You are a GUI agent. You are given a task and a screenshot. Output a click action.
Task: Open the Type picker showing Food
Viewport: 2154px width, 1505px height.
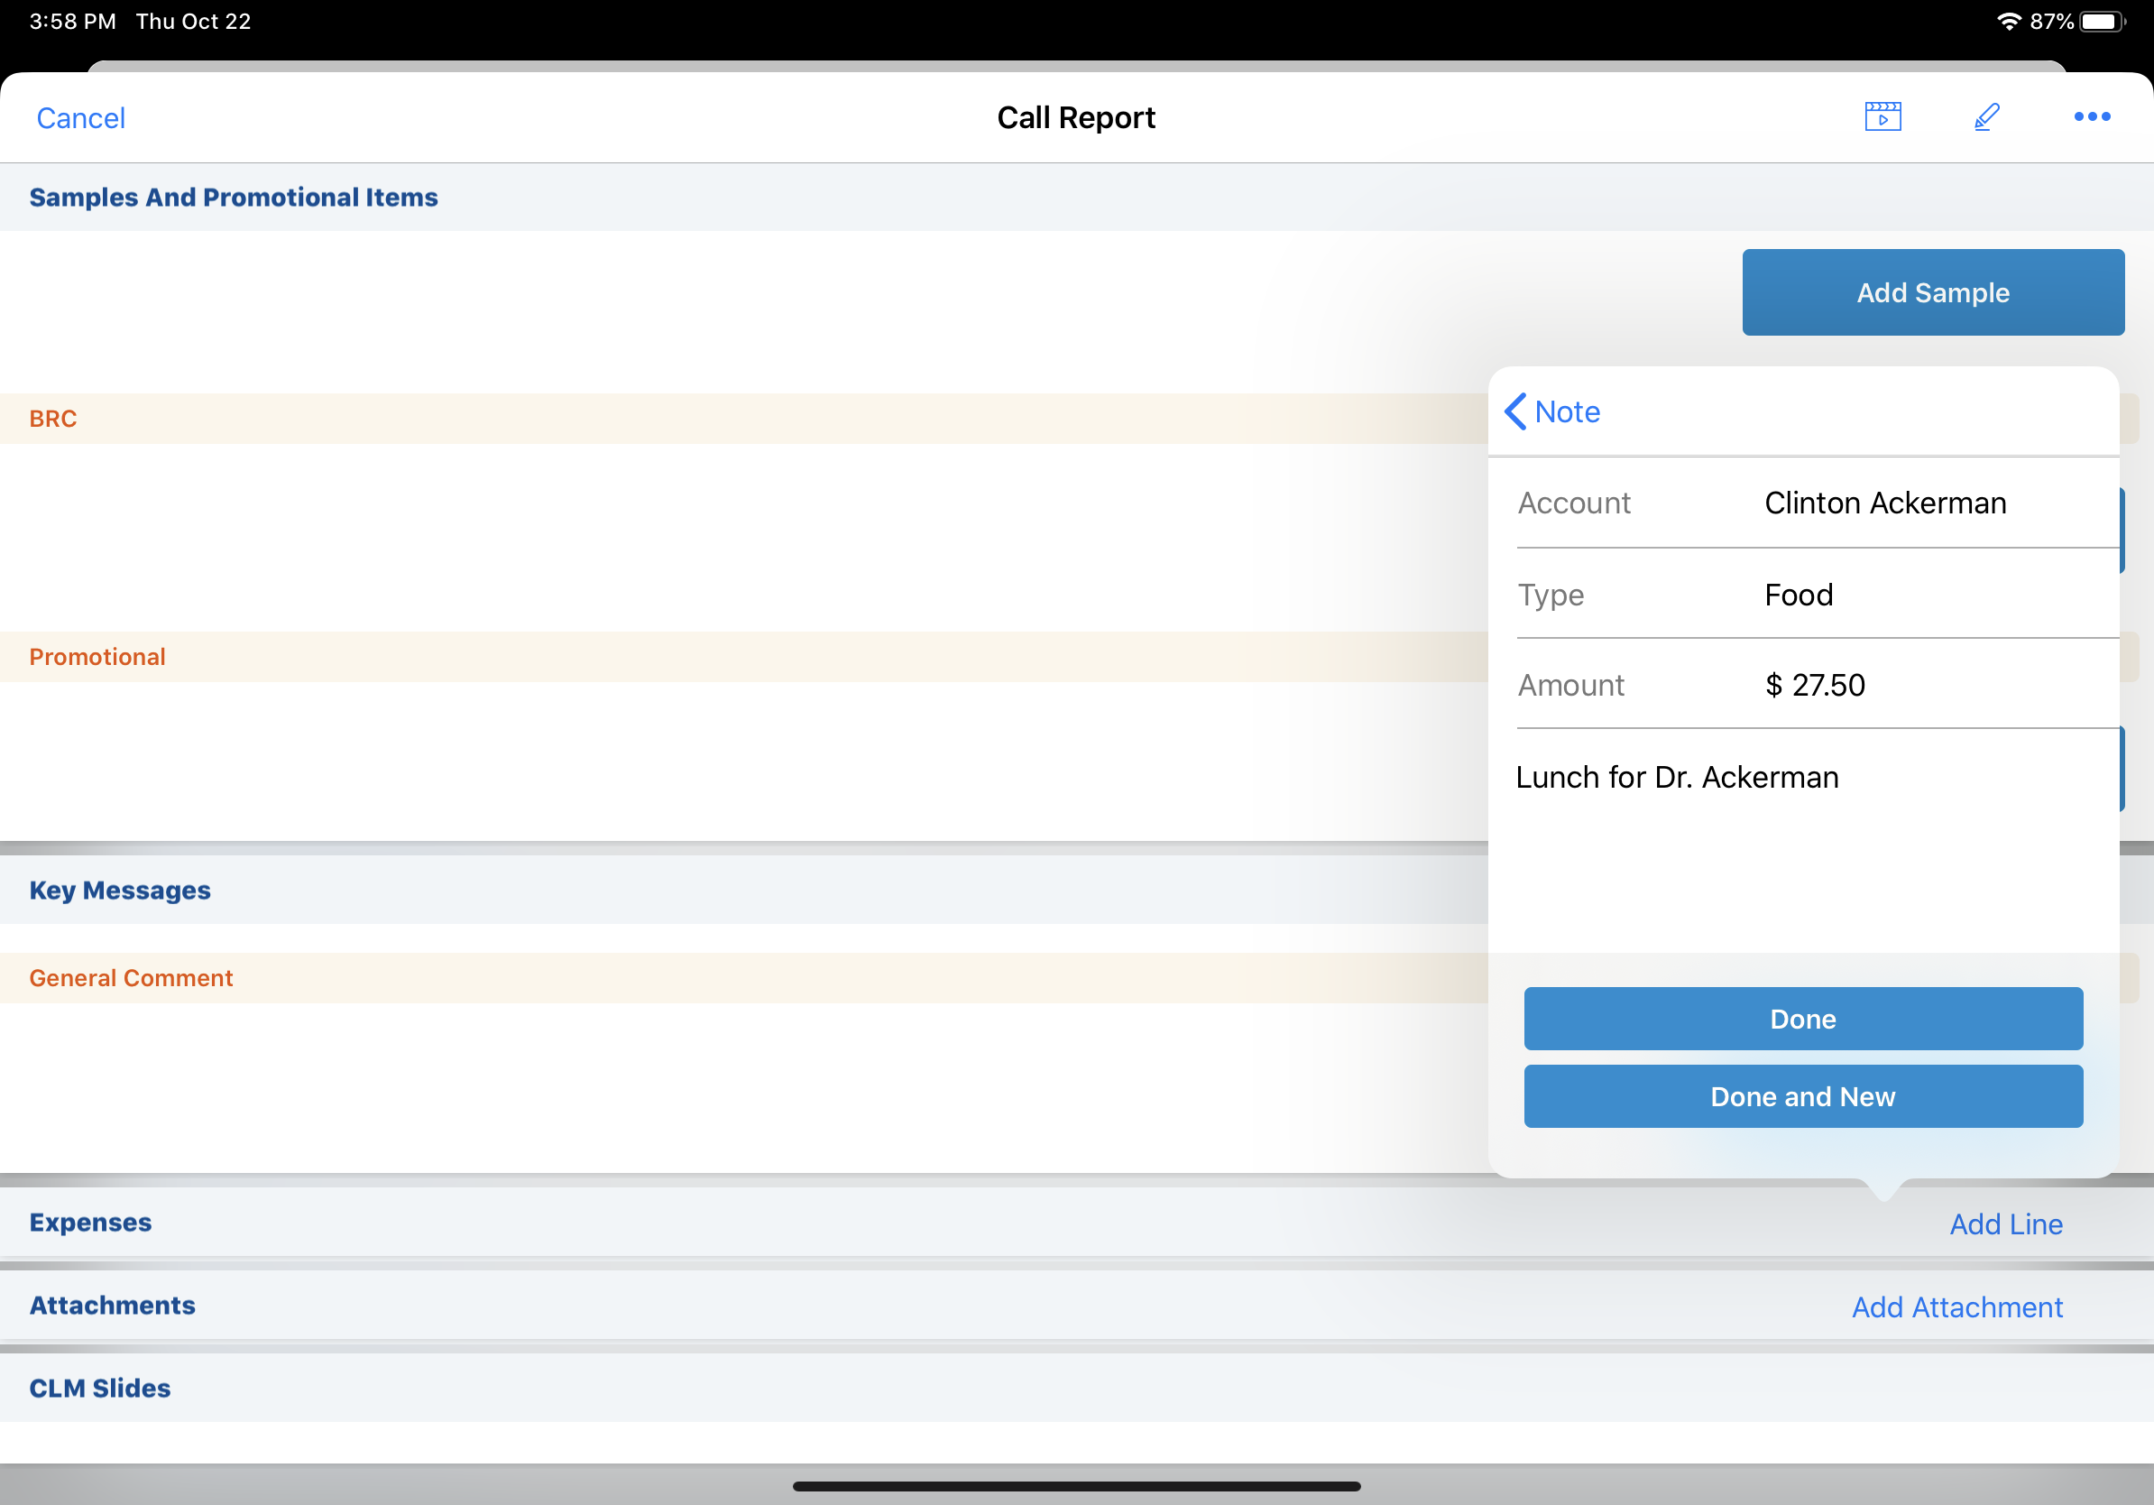click(x=1799, y=595)
